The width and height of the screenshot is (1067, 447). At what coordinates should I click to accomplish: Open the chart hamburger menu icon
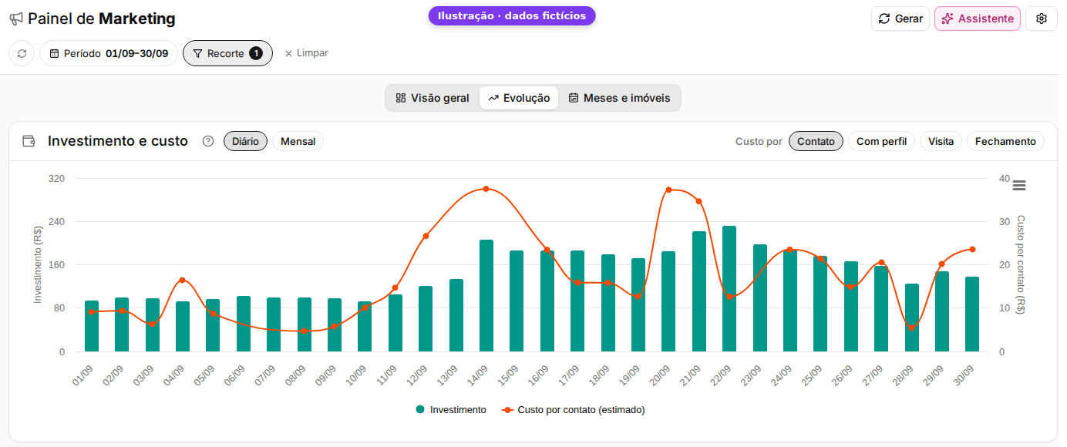click(x=1019, y=186)
